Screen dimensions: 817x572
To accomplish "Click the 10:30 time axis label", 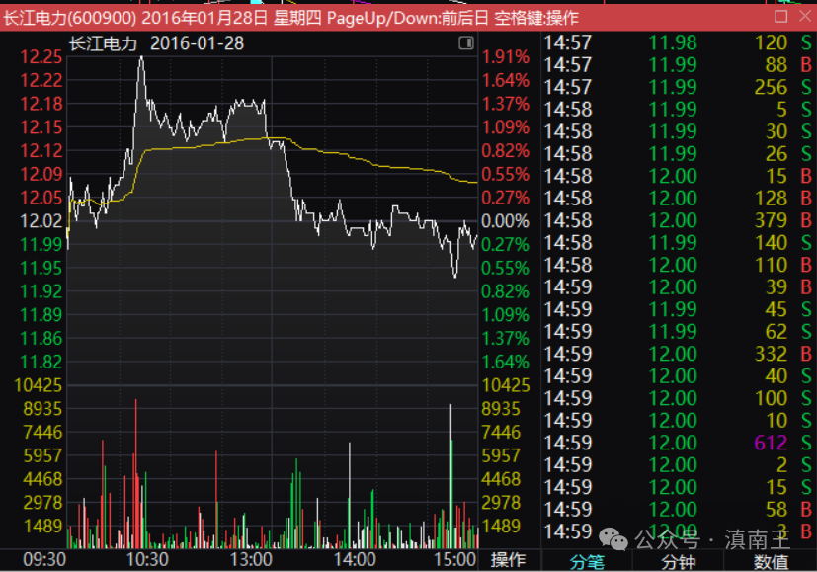I will coord(147,559).
